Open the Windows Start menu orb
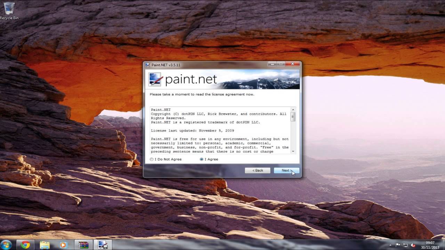 [x=6, y=245]
